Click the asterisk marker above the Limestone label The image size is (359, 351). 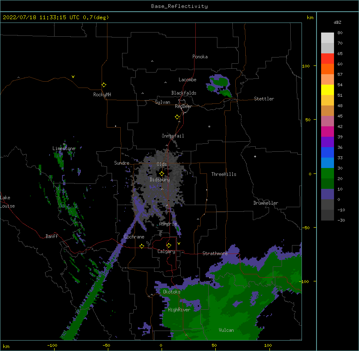64,144
